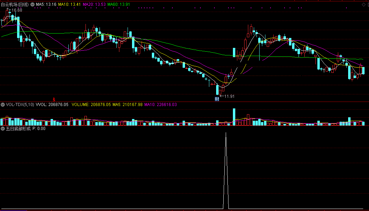The image size is (369, 211).
Task: Click volume MA10: 226616.03 label
Action: pos(160,105)
